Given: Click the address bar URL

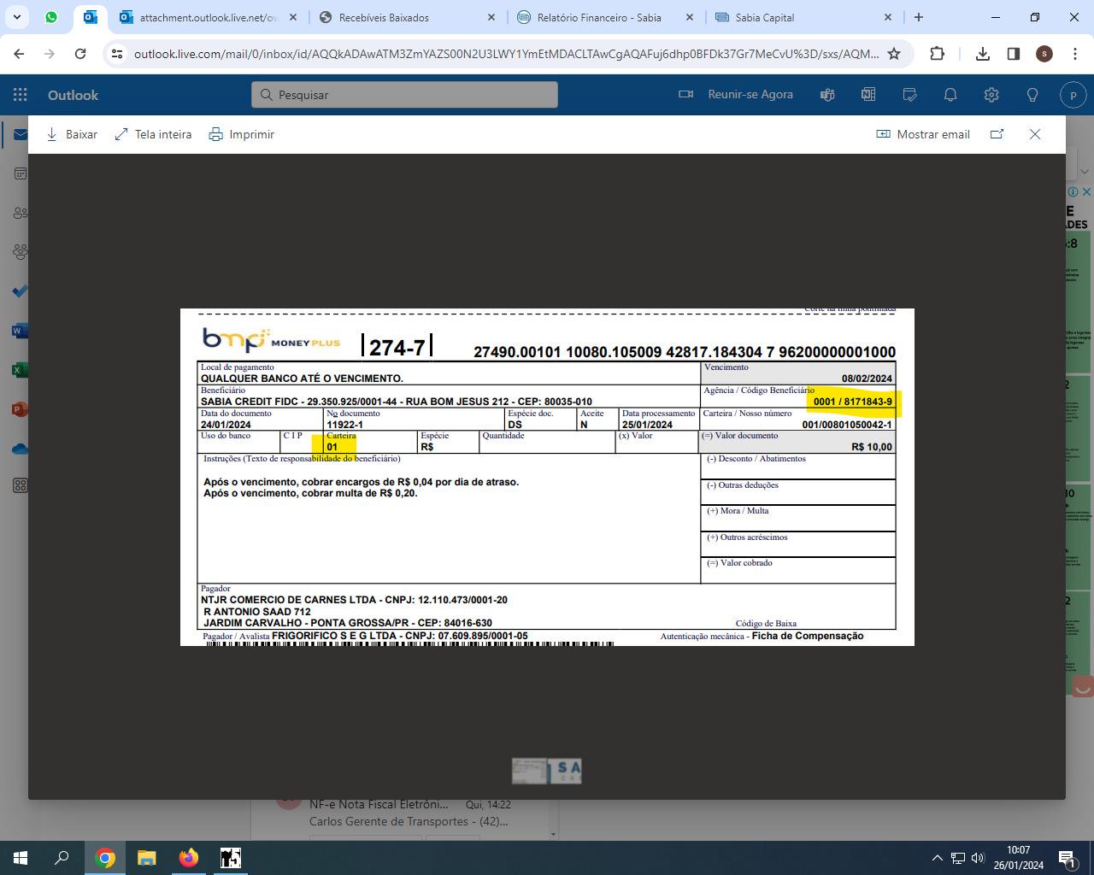Looking at the screenshot, I should (x=506, y=54).
